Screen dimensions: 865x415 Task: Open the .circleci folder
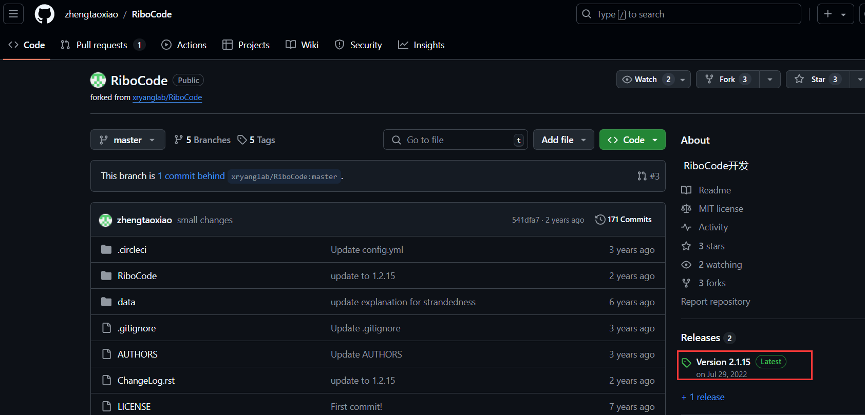tap(132, 250)
